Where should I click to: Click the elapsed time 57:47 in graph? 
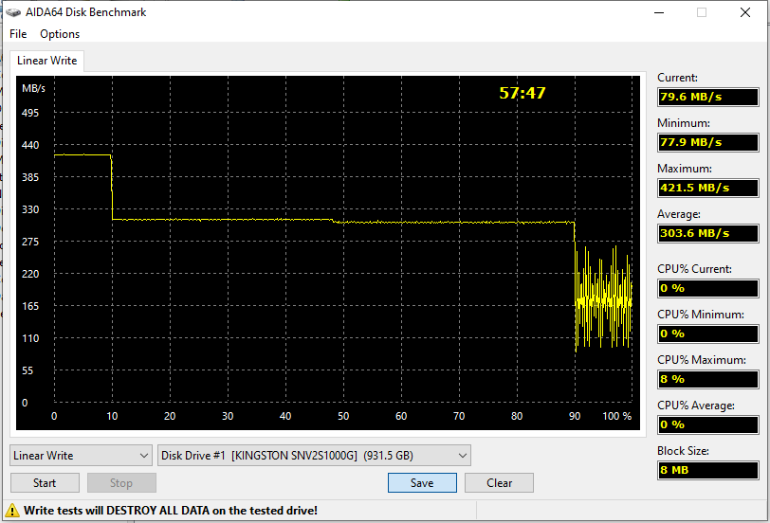[522, 93]
